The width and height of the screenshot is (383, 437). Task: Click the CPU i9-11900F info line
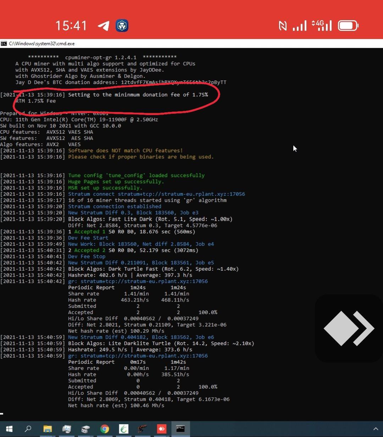79,120
